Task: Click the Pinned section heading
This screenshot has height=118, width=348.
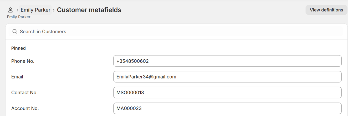Action: [18, 48]
